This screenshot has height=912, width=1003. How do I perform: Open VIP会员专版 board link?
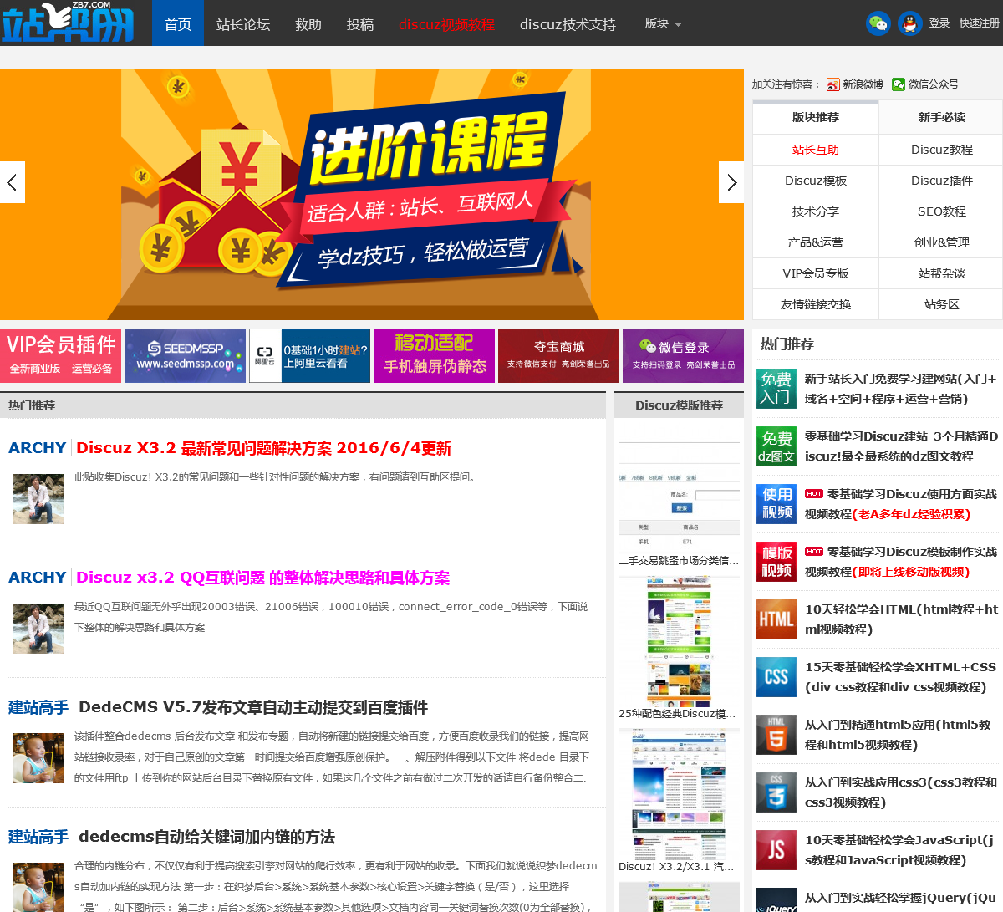816,273
